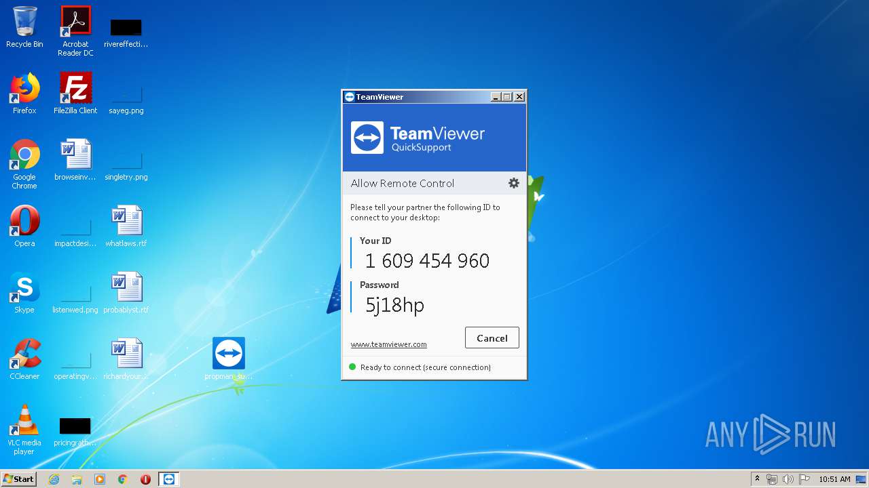This screenshot has width=869, height=488.
Task: Open the www.teamviewer.com link
Action: [388, 344]
